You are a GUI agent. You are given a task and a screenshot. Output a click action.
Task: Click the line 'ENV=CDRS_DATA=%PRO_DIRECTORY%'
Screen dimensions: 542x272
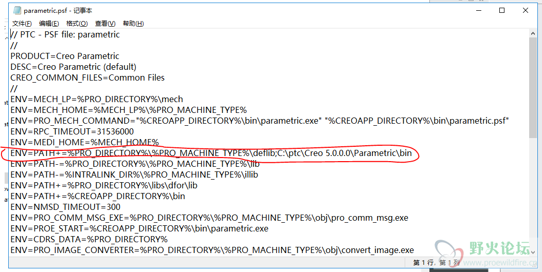click(89, 239)
